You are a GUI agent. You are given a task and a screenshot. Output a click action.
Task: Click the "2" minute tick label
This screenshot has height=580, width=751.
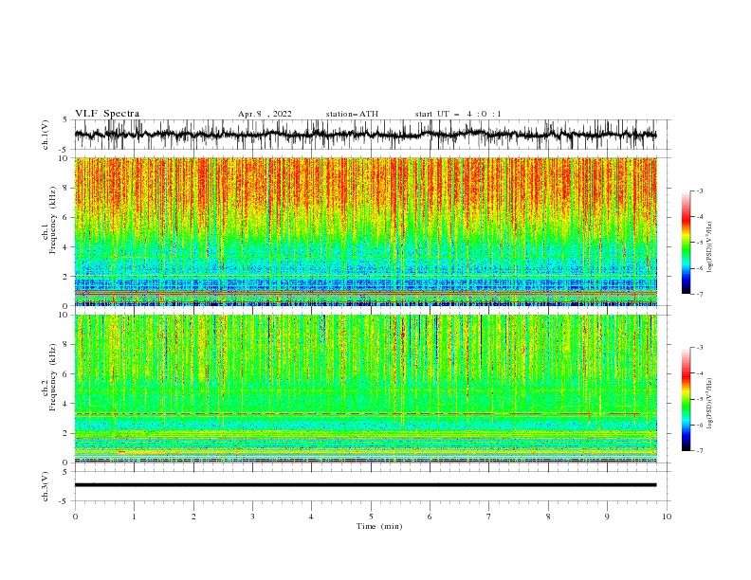193,517
